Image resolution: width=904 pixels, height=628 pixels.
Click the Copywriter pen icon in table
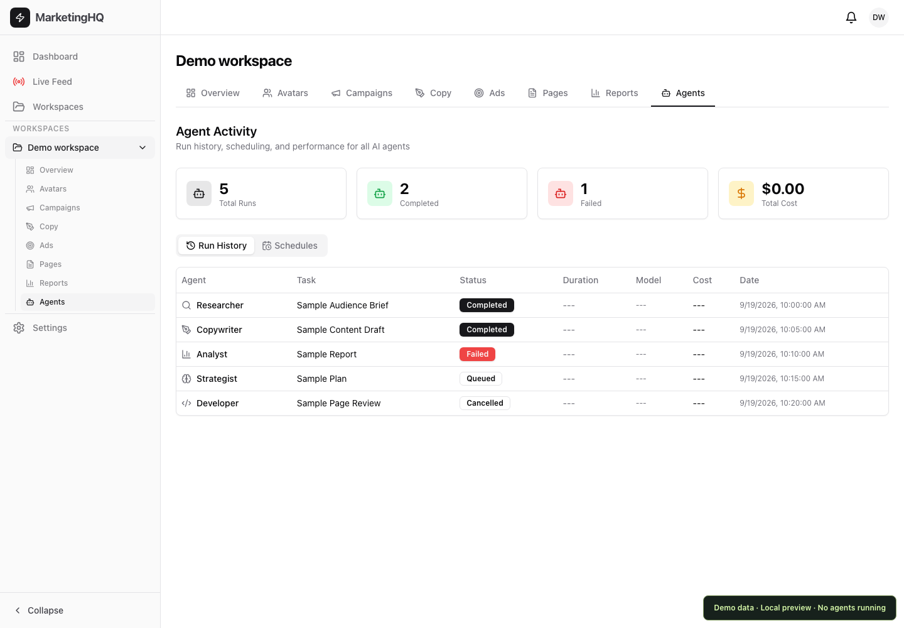click(x=186, y=330)
